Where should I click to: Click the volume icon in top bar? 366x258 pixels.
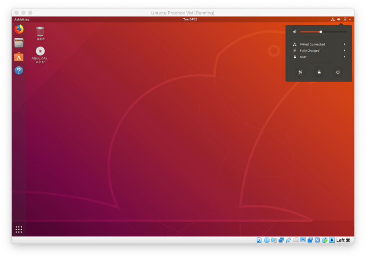tap(339, 19)
